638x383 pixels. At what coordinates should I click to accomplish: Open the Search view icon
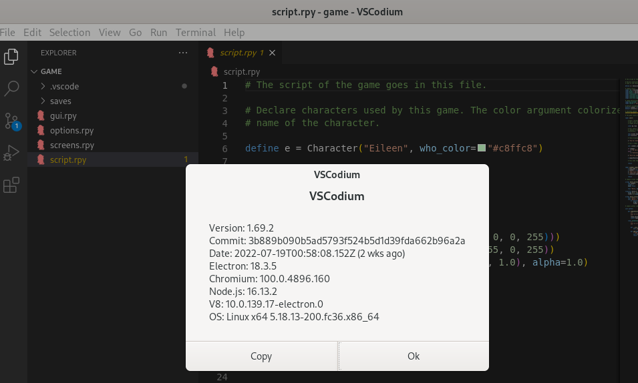11,88
